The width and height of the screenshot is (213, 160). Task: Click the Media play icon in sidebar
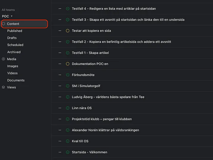pyautogui.click(x=4, y=59)
